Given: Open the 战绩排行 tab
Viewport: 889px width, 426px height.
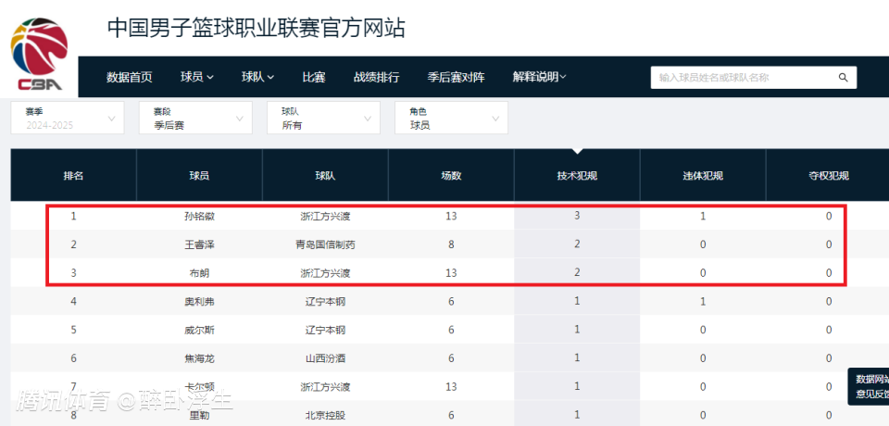Looking at the screenshot, I should [377, 78].
